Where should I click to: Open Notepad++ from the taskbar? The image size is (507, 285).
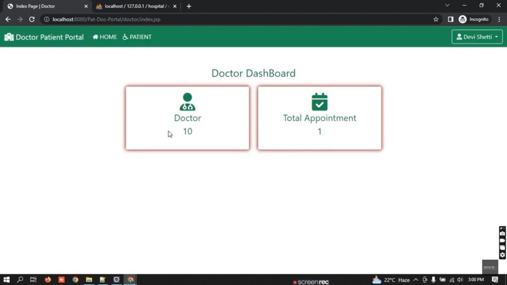102,280
